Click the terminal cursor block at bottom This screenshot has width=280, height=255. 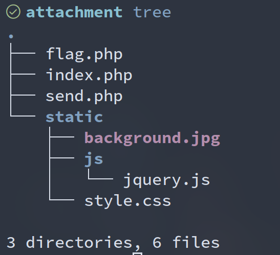point(138,253)
